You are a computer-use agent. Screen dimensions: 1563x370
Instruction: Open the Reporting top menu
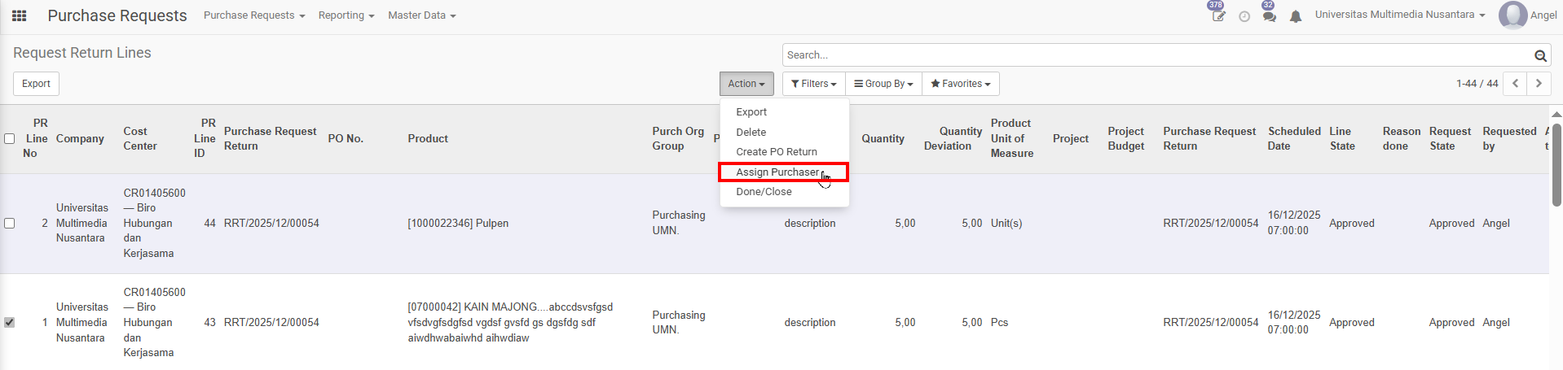(346, 15)
